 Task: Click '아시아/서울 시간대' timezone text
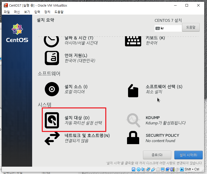(81, 43)
